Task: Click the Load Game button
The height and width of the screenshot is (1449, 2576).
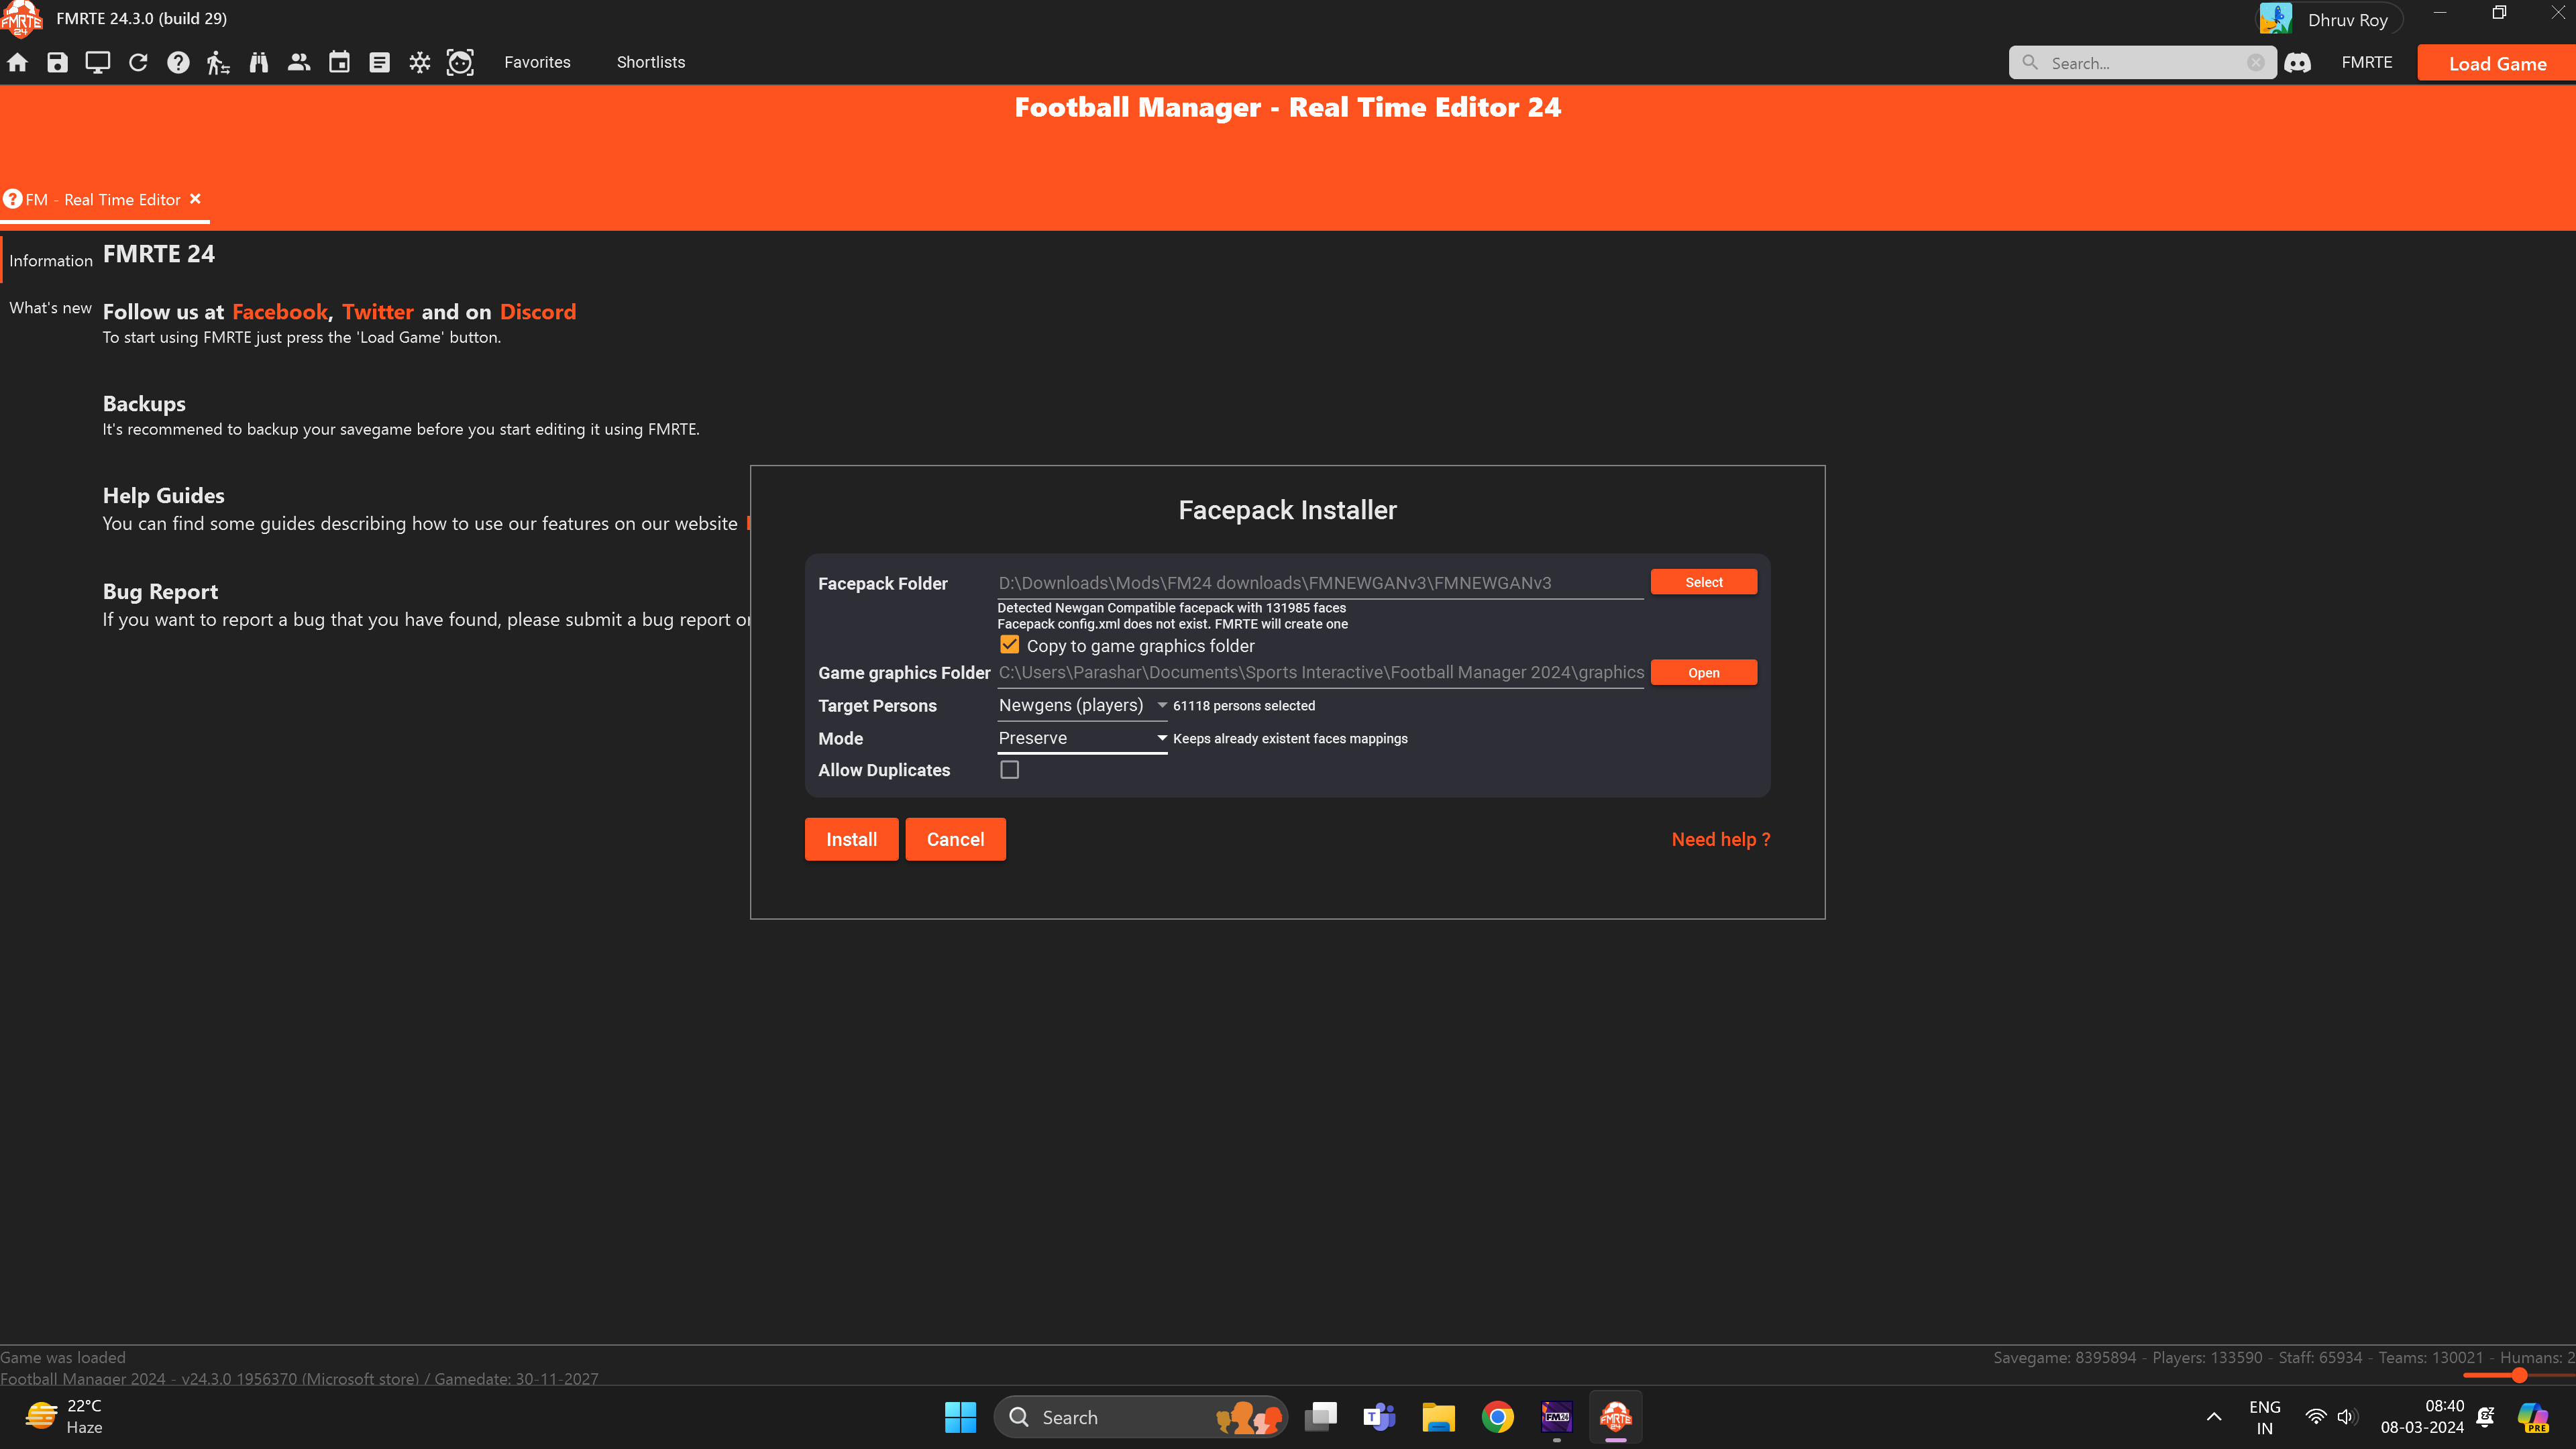Action: (x=2496, y=63)
